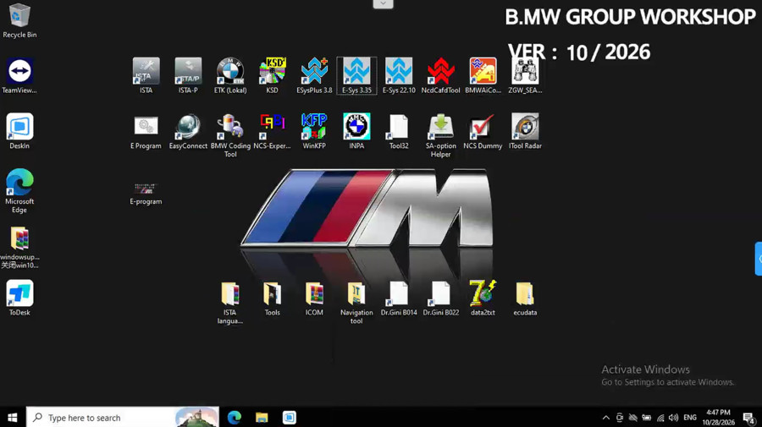Change the ENG input language
Screen dimensions: 762x427
(690, 418)
